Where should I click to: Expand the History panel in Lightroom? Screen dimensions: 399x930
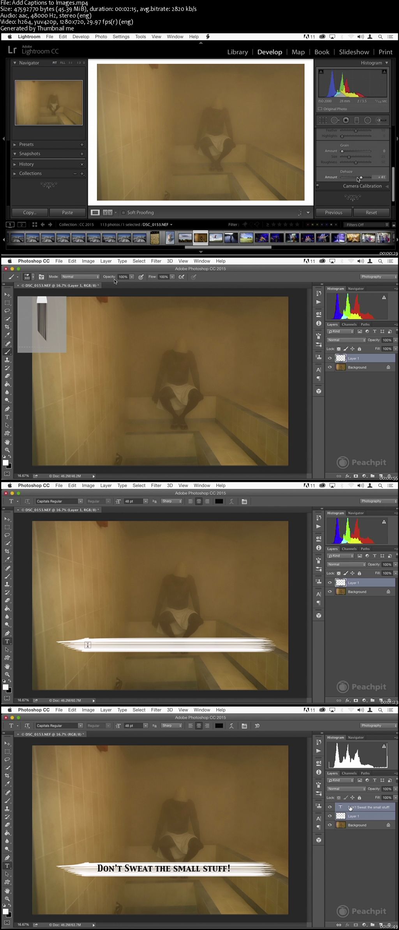click(15, 164)
